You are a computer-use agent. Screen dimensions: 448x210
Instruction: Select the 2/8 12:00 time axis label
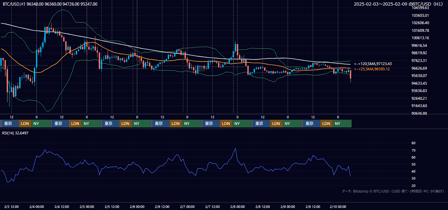263,207
